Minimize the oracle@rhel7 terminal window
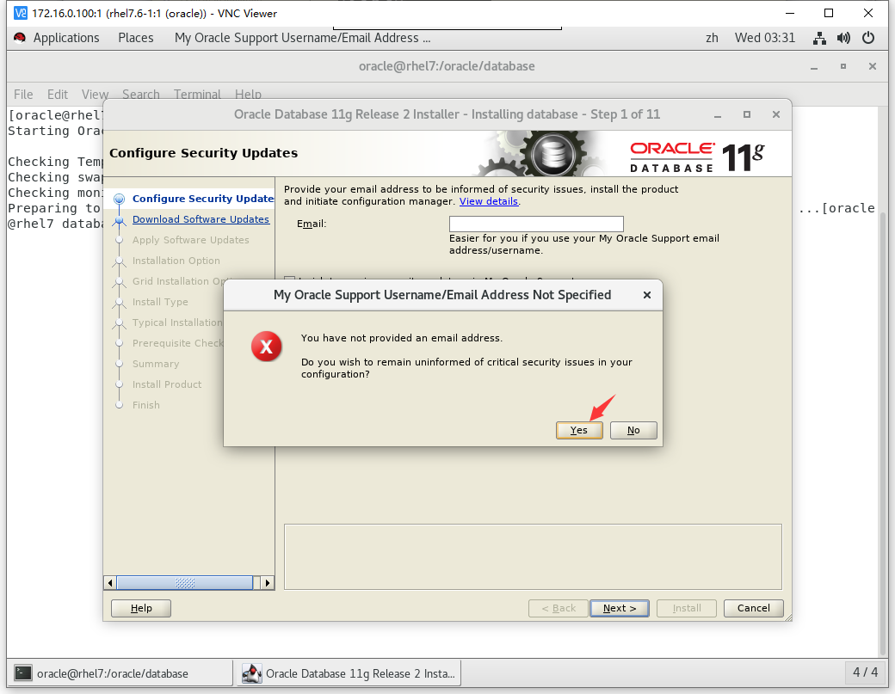The width and height of the screenshot is (895, 694). [x=814, y=67]
